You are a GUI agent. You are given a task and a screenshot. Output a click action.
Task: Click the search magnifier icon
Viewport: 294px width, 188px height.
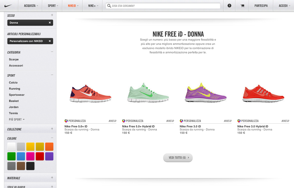[109, 6]
